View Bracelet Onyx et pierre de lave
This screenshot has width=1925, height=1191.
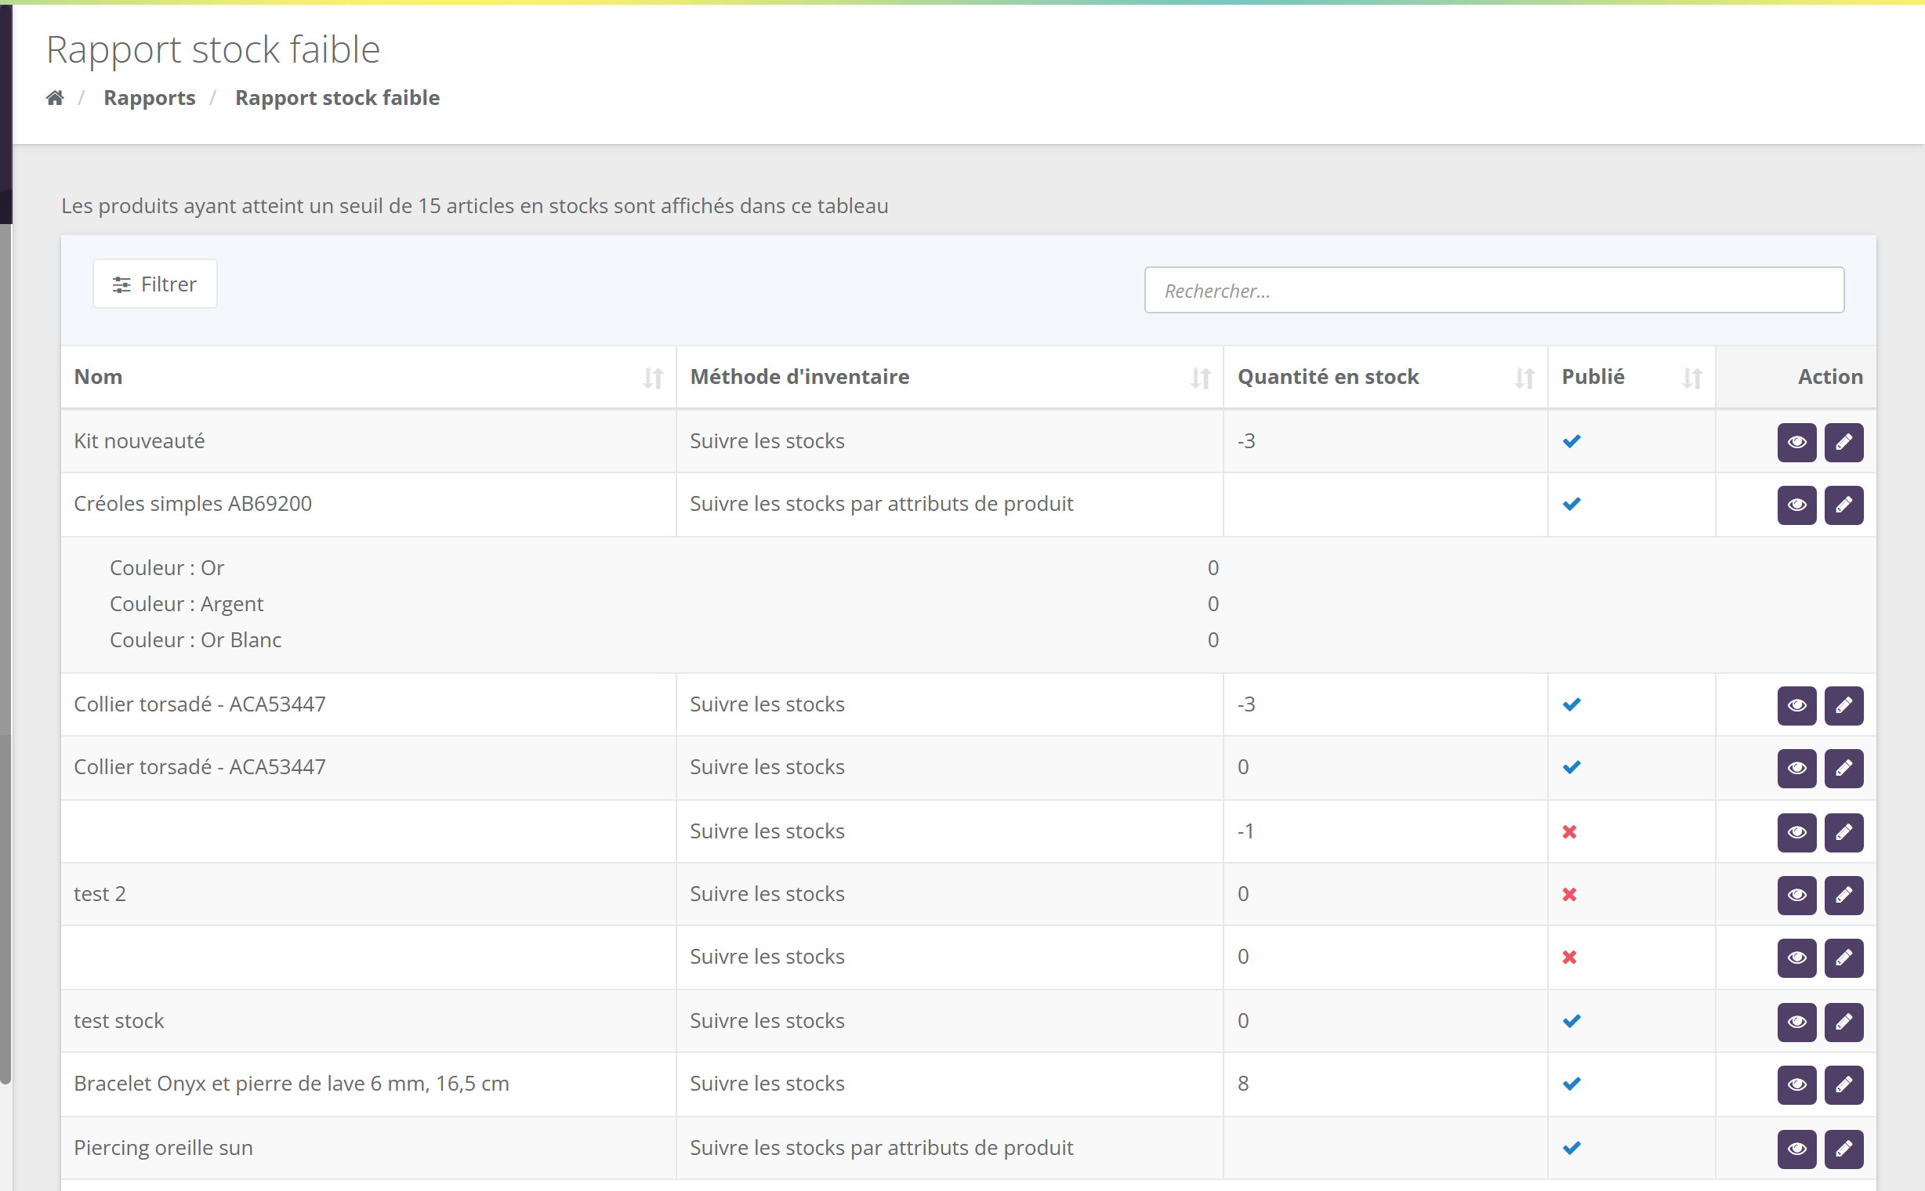click(x=1796, y=1084)
